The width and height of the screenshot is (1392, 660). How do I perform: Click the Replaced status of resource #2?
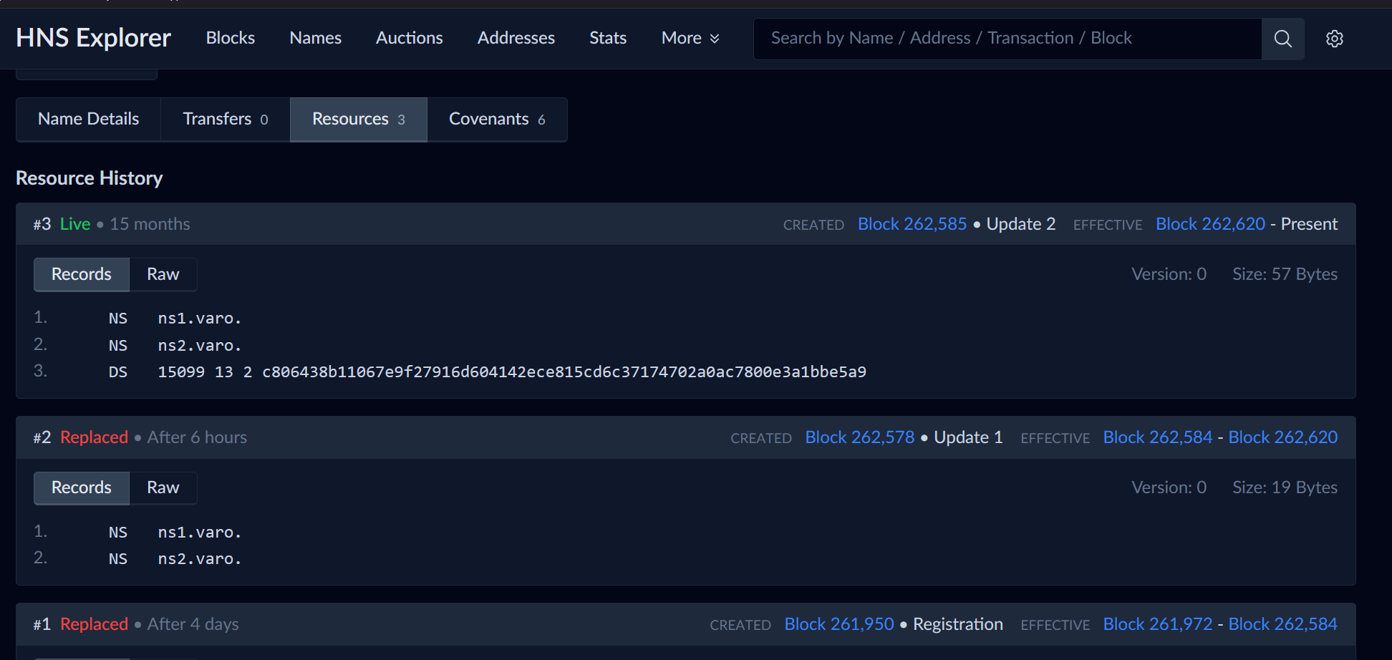[94, 437]
